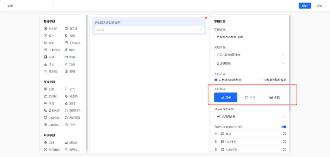Add the 地址 address field

click(49, 64)
